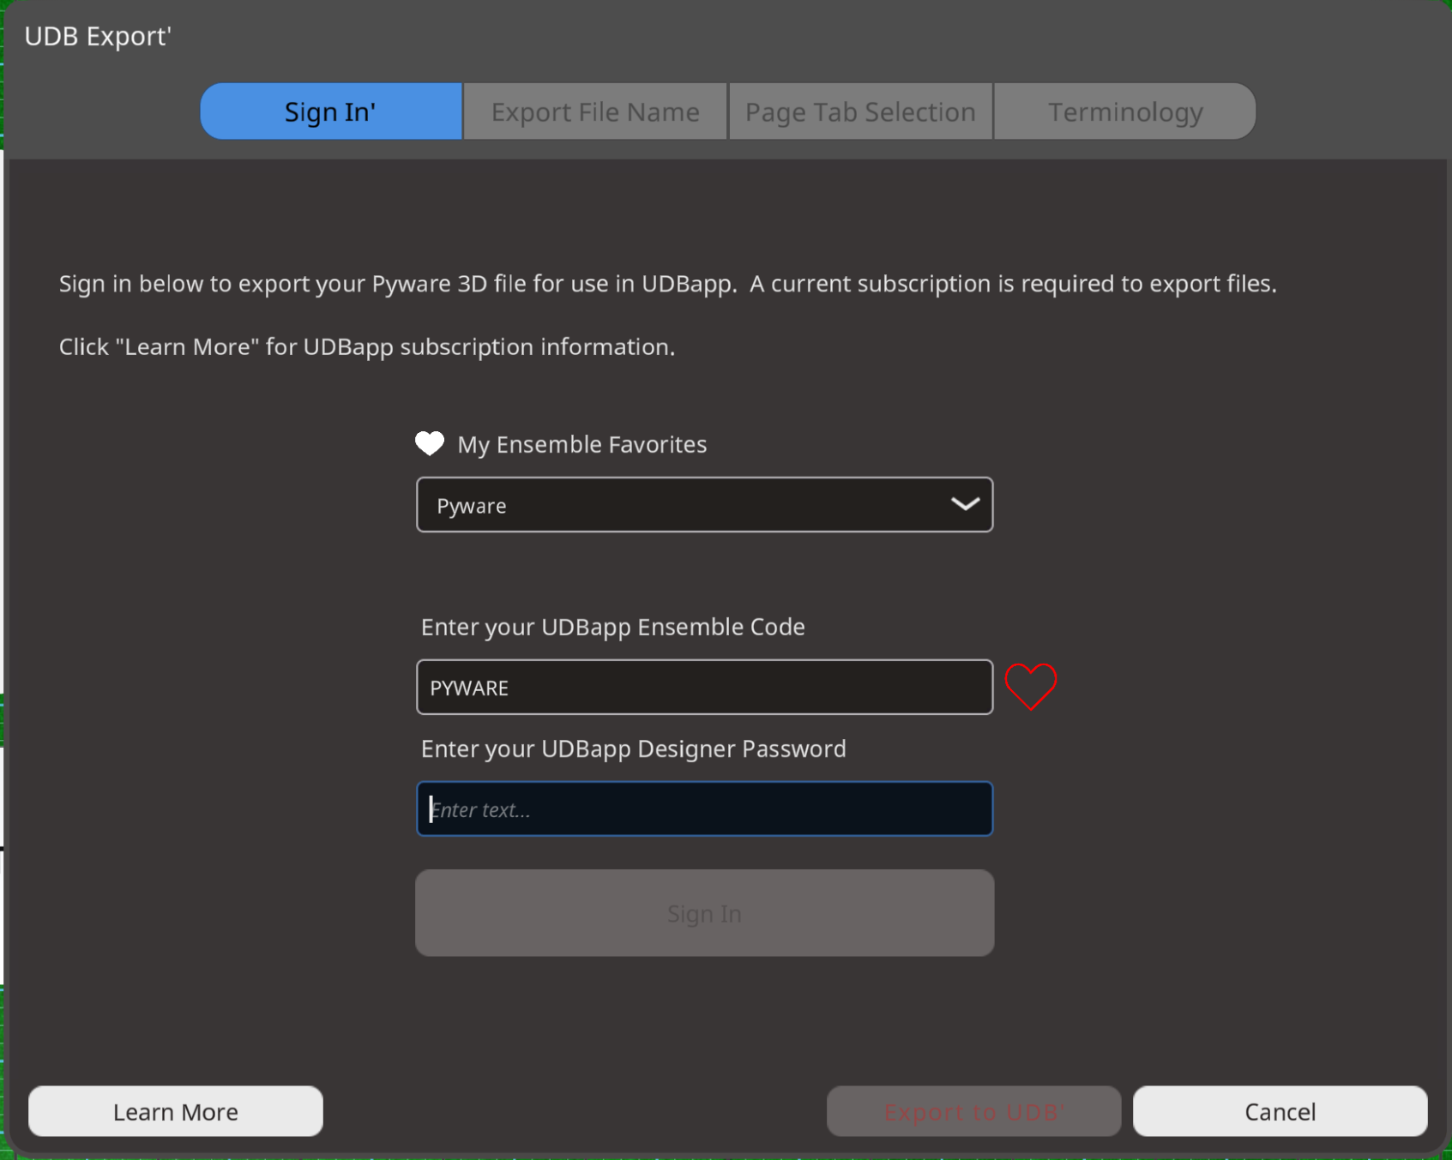1452x1160 pixels.
Task: Click the UDB Export dialog title
Action: (98, 36)
